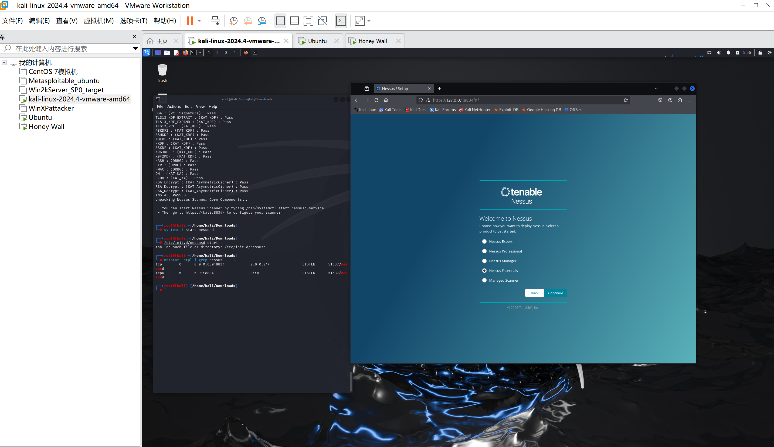
Task: Select the Nessus Manager radio option
Action: point(484,261)
